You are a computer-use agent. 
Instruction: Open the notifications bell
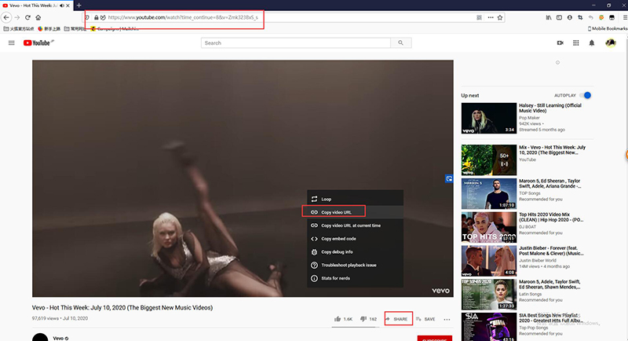point(592,43)
